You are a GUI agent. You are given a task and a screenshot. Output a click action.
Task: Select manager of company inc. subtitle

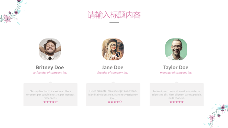[x=176, y=73]
